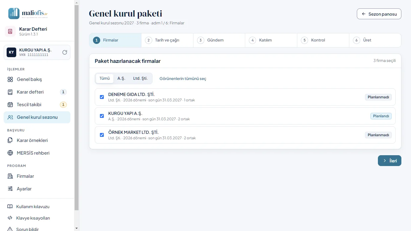Go to step 4 Katılım
This screenshot has width=411, height=231.
[x=271, y=40]
